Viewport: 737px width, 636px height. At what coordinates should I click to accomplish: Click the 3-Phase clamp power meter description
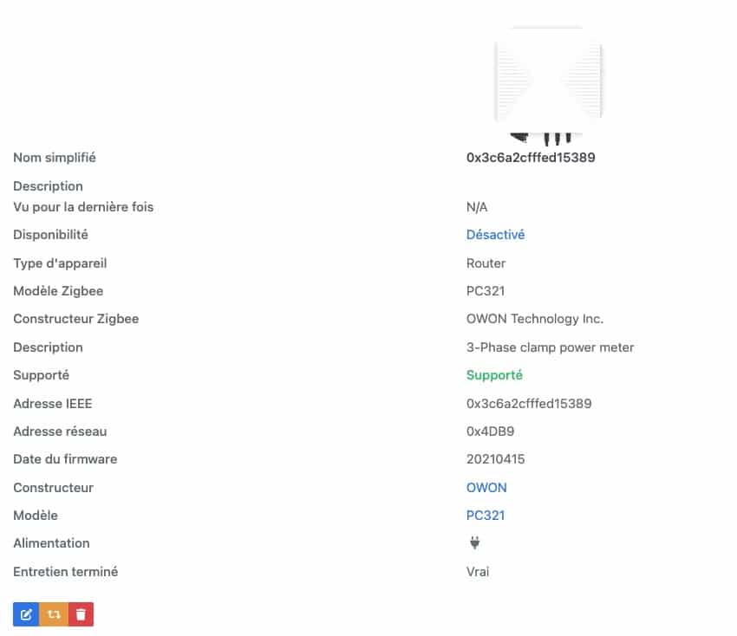coord(550,347)
